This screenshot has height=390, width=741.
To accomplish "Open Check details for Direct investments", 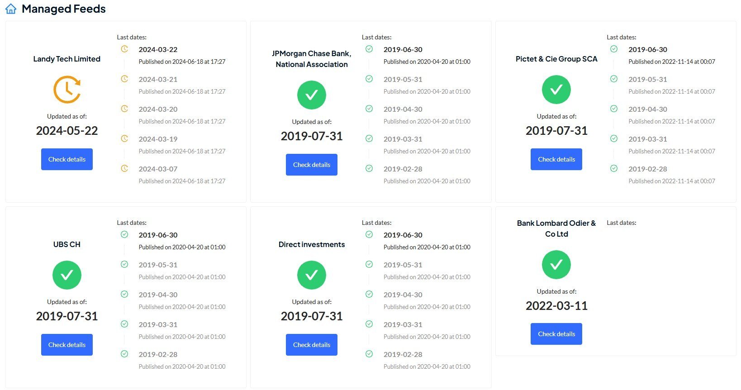I will pyautogui.click(x=312, y=345).
